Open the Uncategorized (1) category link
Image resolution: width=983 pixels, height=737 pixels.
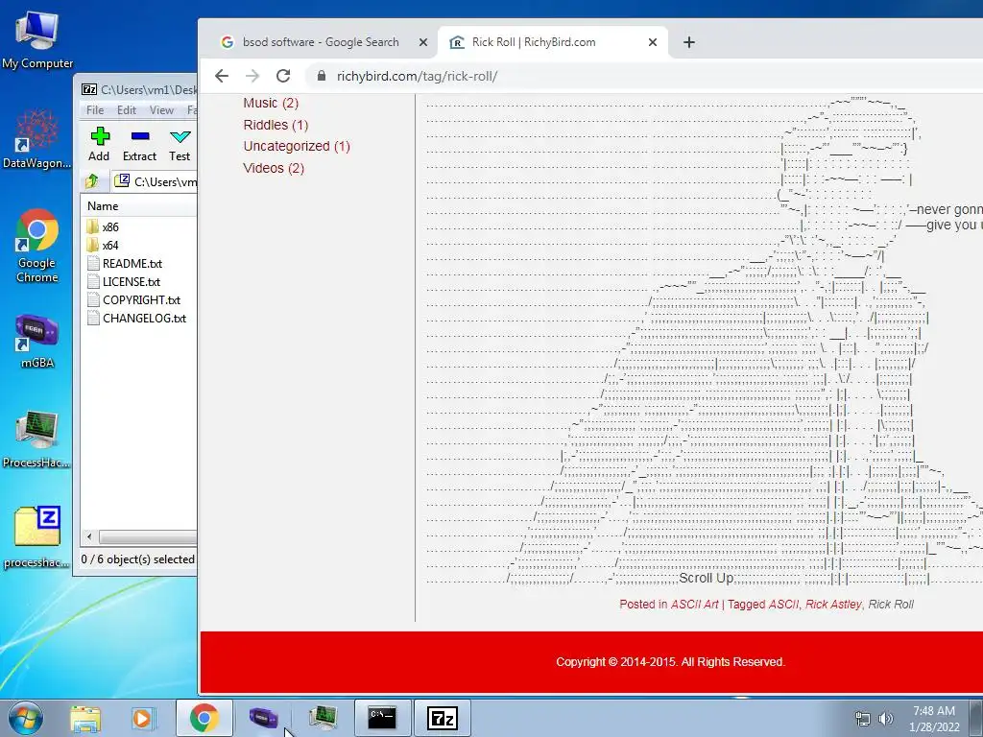[297, 146]
